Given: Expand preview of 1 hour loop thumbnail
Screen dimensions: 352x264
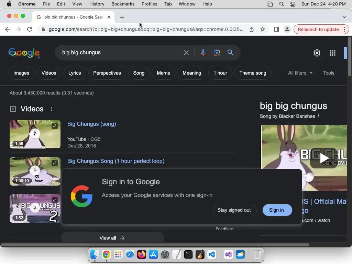Looking at the screenshot, I should click(x=55, y=163).
